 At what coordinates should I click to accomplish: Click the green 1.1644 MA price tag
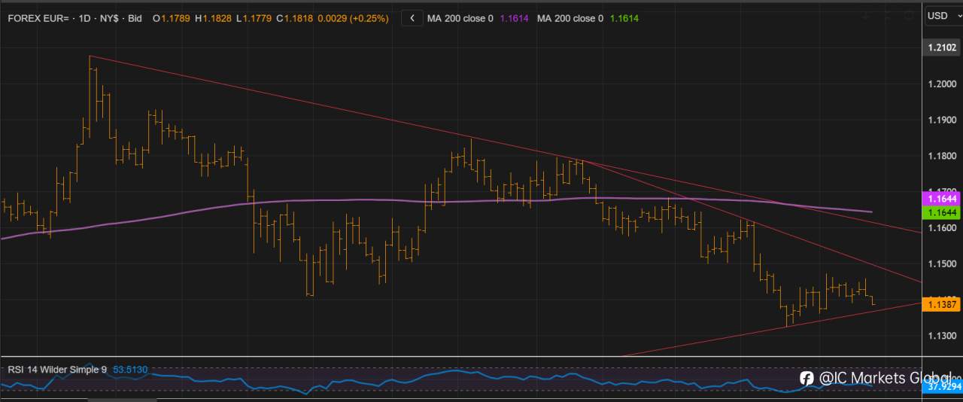942,214
